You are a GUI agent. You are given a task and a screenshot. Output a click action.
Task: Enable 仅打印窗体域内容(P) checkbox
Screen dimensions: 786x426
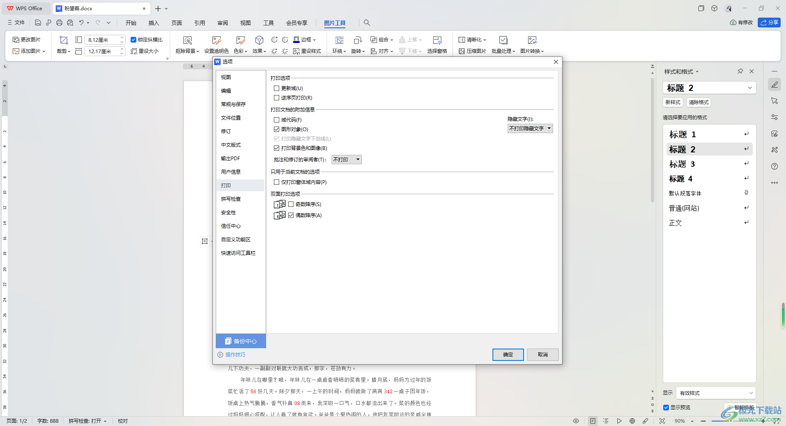tap(277, 182)
